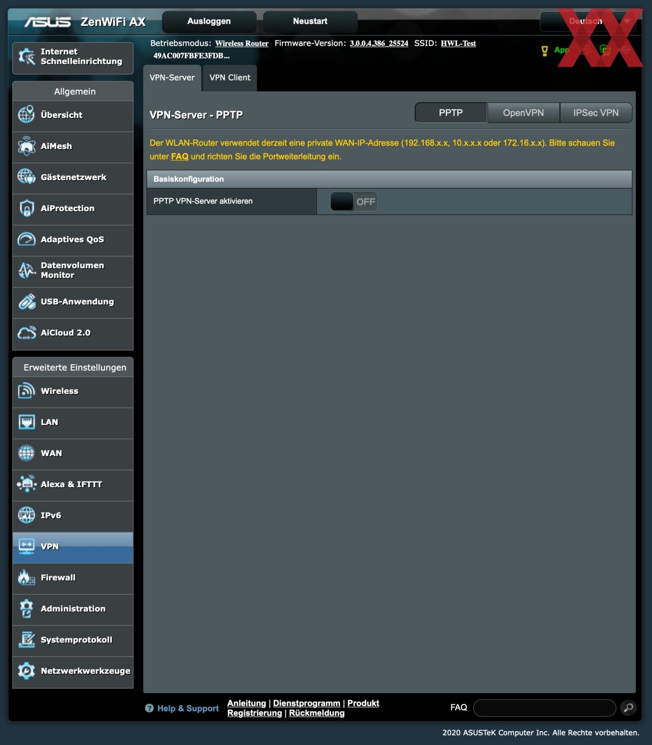Click the IPv6 globe icon
The image size is (652, 745).
point(26,515)
